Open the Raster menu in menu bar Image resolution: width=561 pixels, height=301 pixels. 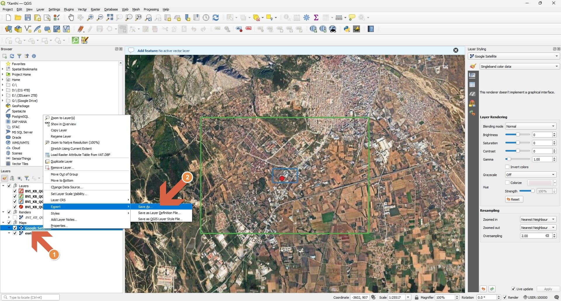click(x=96, y=9)
